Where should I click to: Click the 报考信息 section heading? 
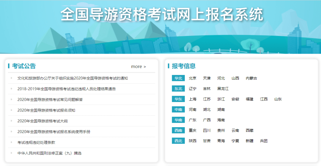(x=184, y=66)
